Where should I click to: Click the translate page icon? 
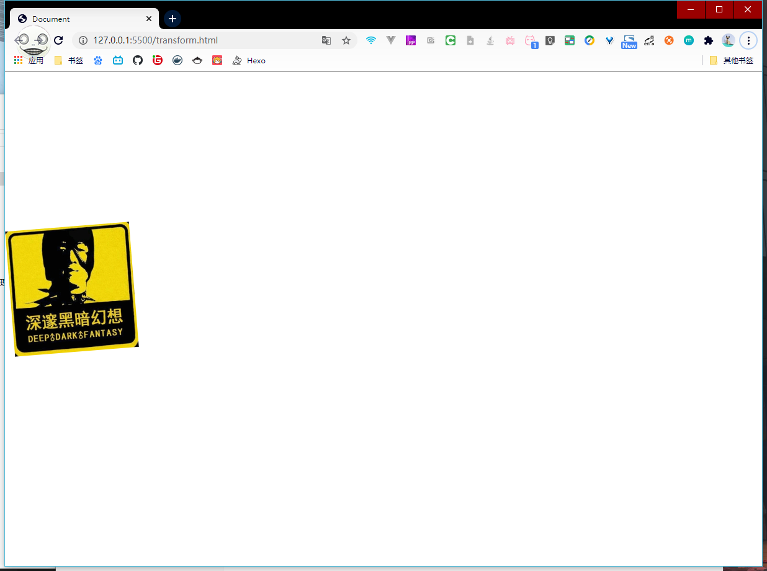click(326, 40)
